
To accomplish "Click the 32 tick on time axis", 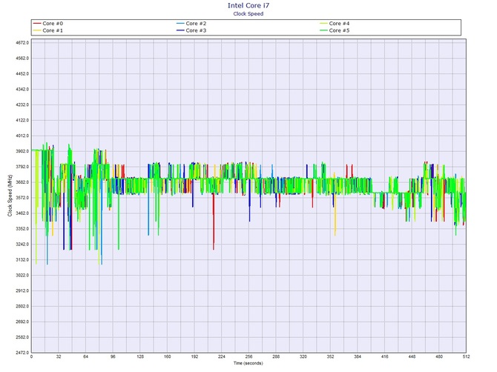I will coord(59,356).
